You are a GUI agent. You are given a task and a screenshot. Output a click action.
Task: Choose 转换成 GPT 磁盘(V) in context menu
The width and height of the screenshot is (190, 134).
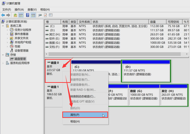pyautogui.click(x=85, y=101)
